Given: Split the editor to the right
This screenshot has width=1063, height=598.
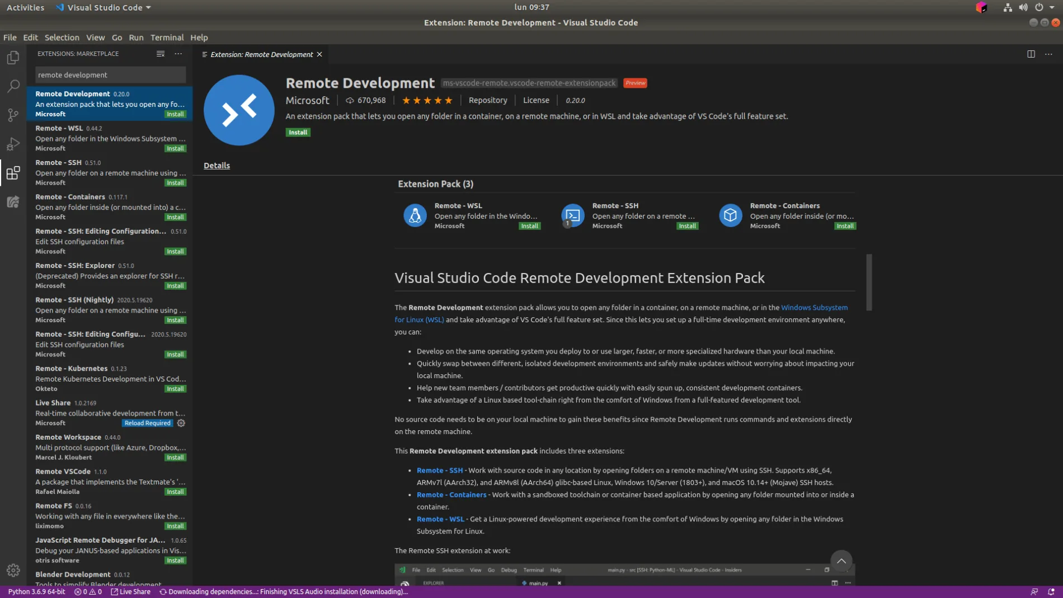Looking at the screenshot, I should tap(1031, 54).
